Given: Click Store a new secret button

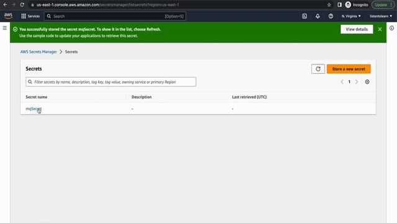Looking at the screenshot, I should [349, 69].
